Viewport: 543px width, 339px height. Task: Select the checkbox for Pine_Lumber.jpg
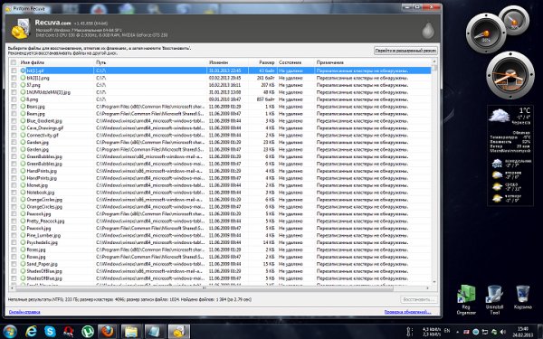point(14,235)
